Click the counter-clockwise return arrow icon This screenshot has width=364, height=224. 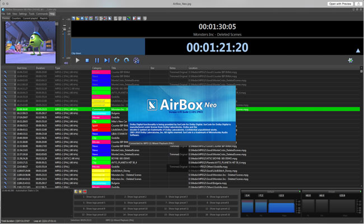pos(117,60)
